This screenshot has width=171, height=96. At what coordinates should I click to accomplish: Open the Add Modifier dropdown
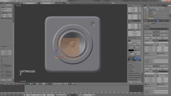pos(156,29)
